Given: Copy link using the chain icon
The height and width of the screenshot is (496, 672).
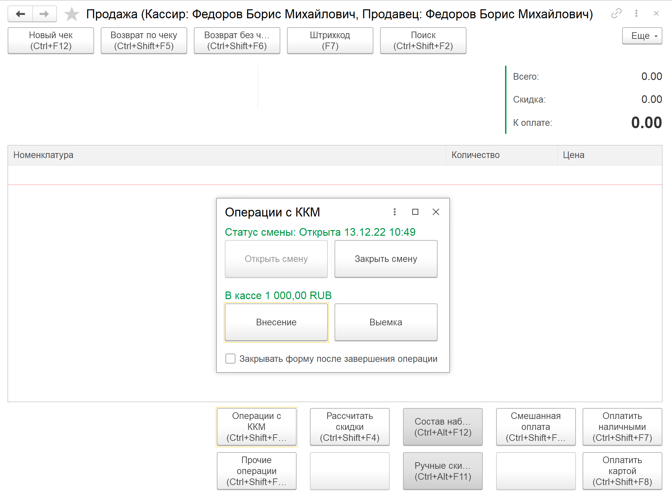Looking at the screenshot, I should (x=616, y=13).
